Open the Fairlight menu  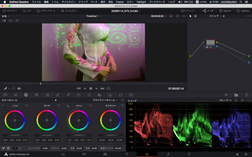tap(141, 2)
